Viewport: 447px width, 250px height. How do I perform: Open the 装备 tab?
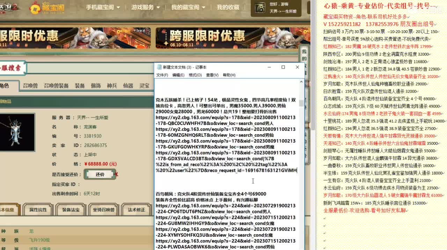[80, 86]
